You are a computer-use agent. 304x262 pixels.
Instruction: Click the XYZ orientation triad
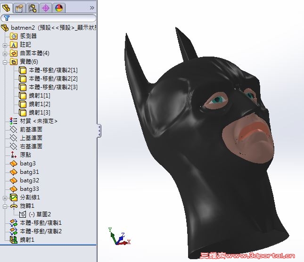[119, 237]
